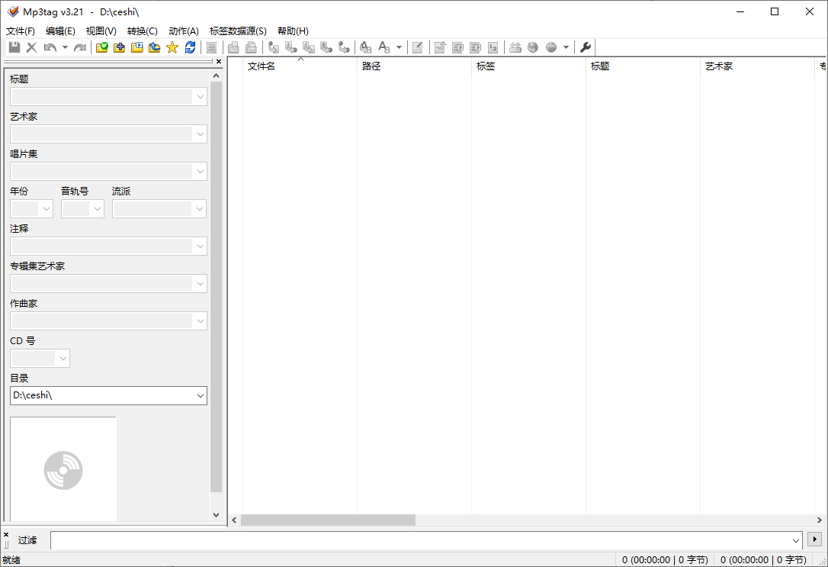Open the undo history dropdown arrow
Image resolution: width=828 pixels, height=567 pixels.
point(65,47)
